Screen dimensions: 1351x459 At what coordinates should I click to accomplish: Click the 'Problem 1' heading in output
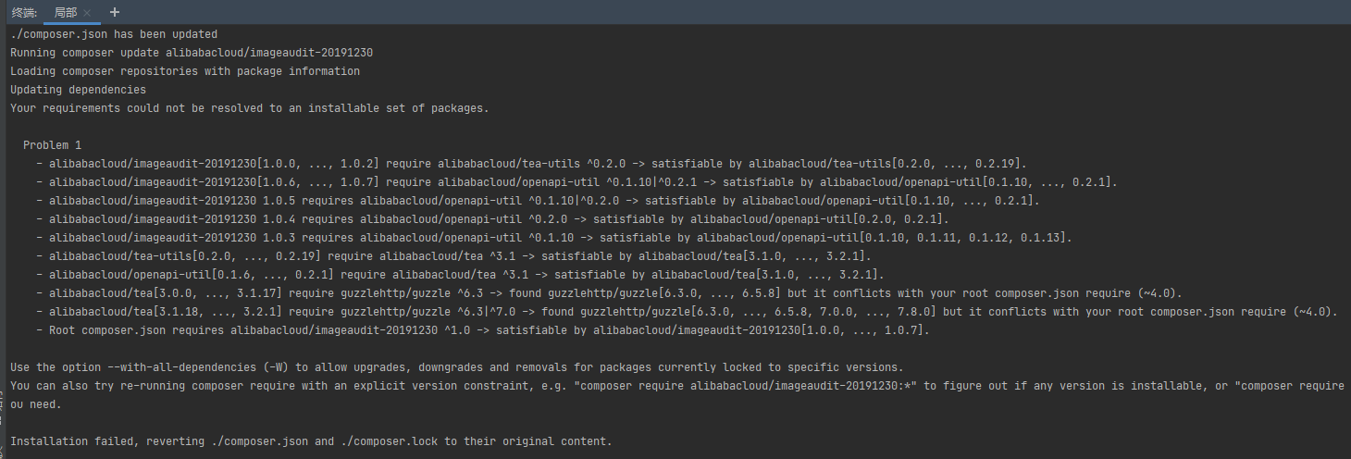pos(52,145)
